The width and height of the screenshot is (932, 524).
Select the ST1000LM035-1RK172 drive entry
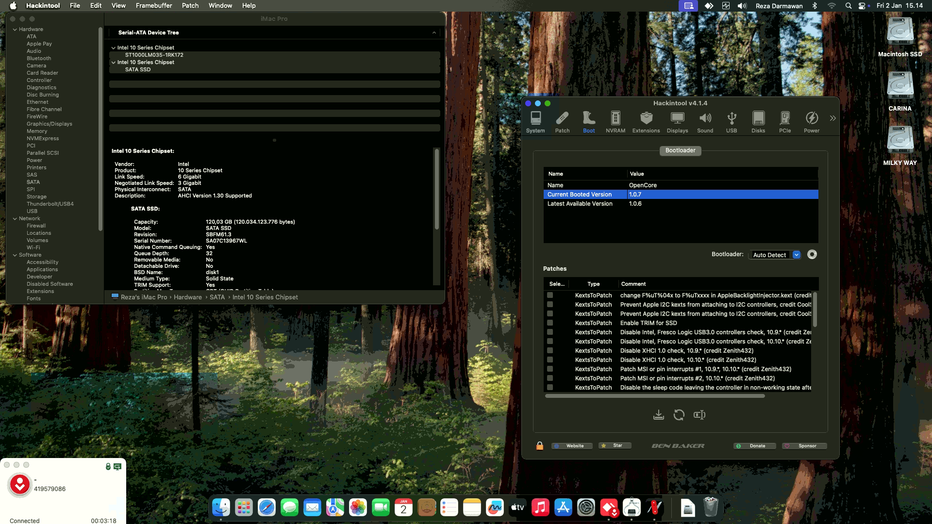(154, 55)
